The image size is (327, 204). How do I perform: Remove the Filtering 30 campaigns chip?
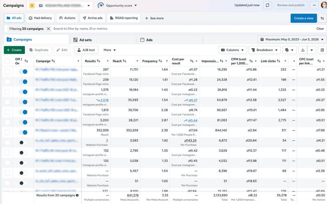(48, 29)
